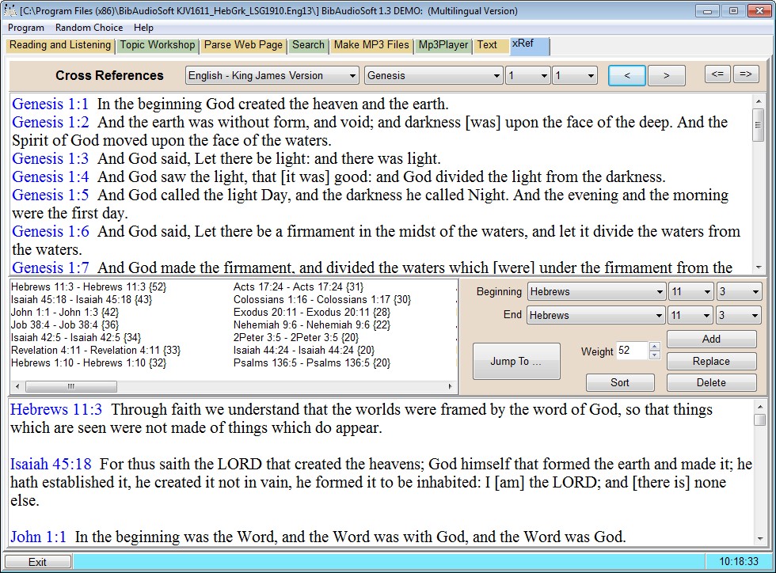Viewport: 776px width, 573px height.
Task: Go to the Search tab
Action: pos(308,45)
